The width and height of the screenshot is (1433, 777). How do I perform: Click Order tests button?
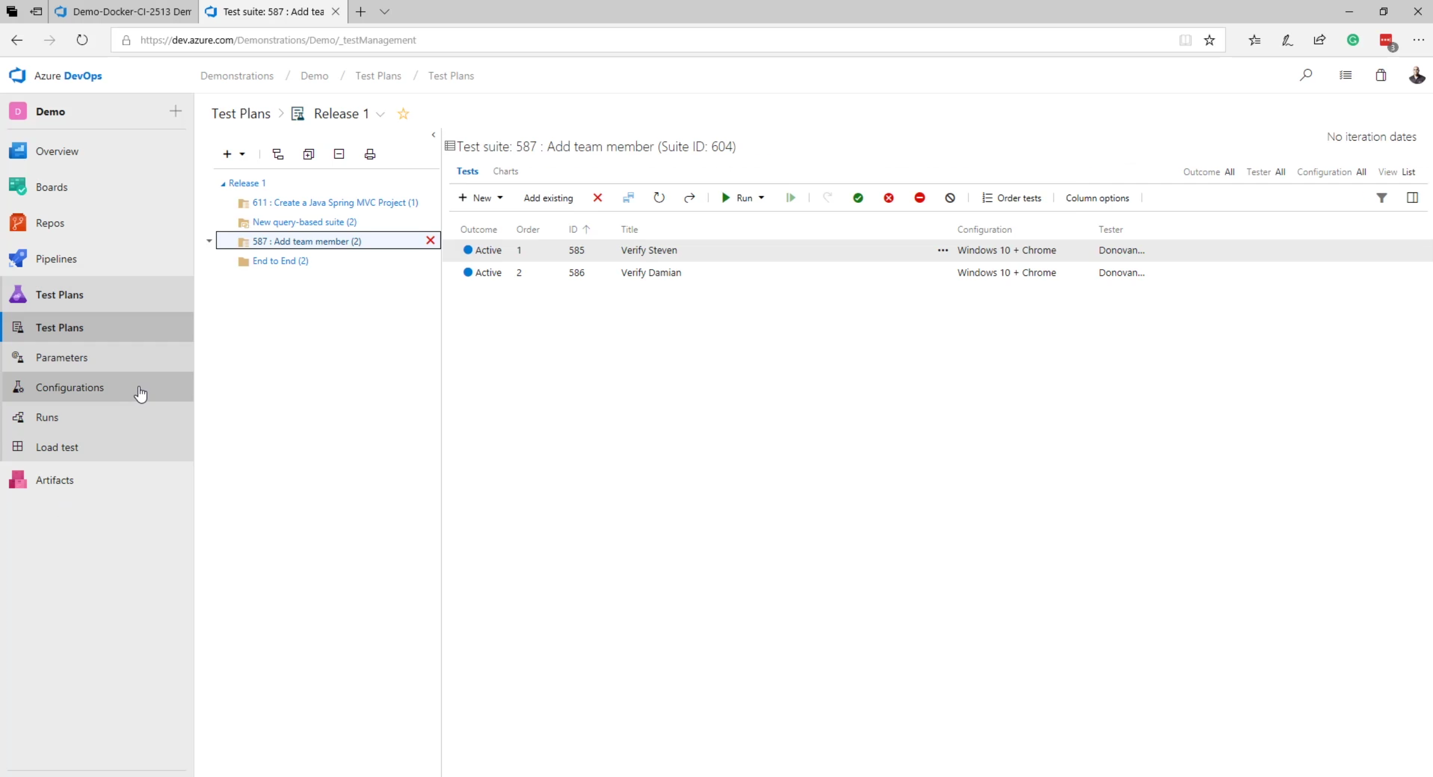pos(1012,198)
